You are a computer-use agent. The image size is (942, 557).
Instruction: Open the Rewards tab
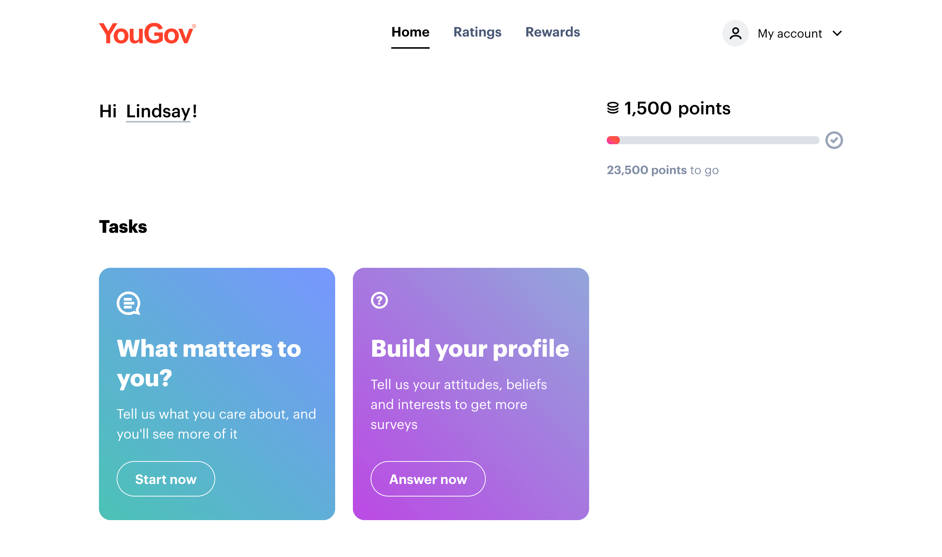[x=553, y=32]
